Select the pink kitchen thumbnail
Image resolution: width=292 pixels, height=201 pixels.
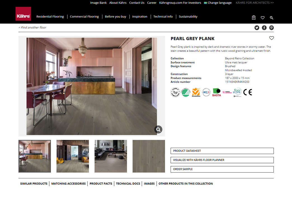click(35, 156)
